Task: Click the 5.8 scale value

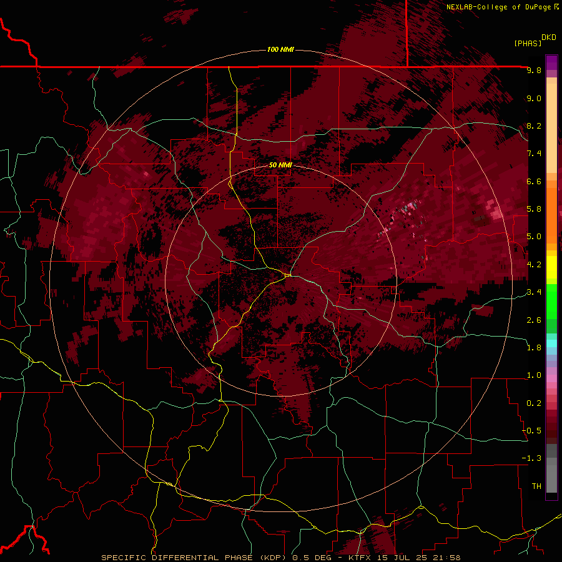Action: (x=534, y=209)
